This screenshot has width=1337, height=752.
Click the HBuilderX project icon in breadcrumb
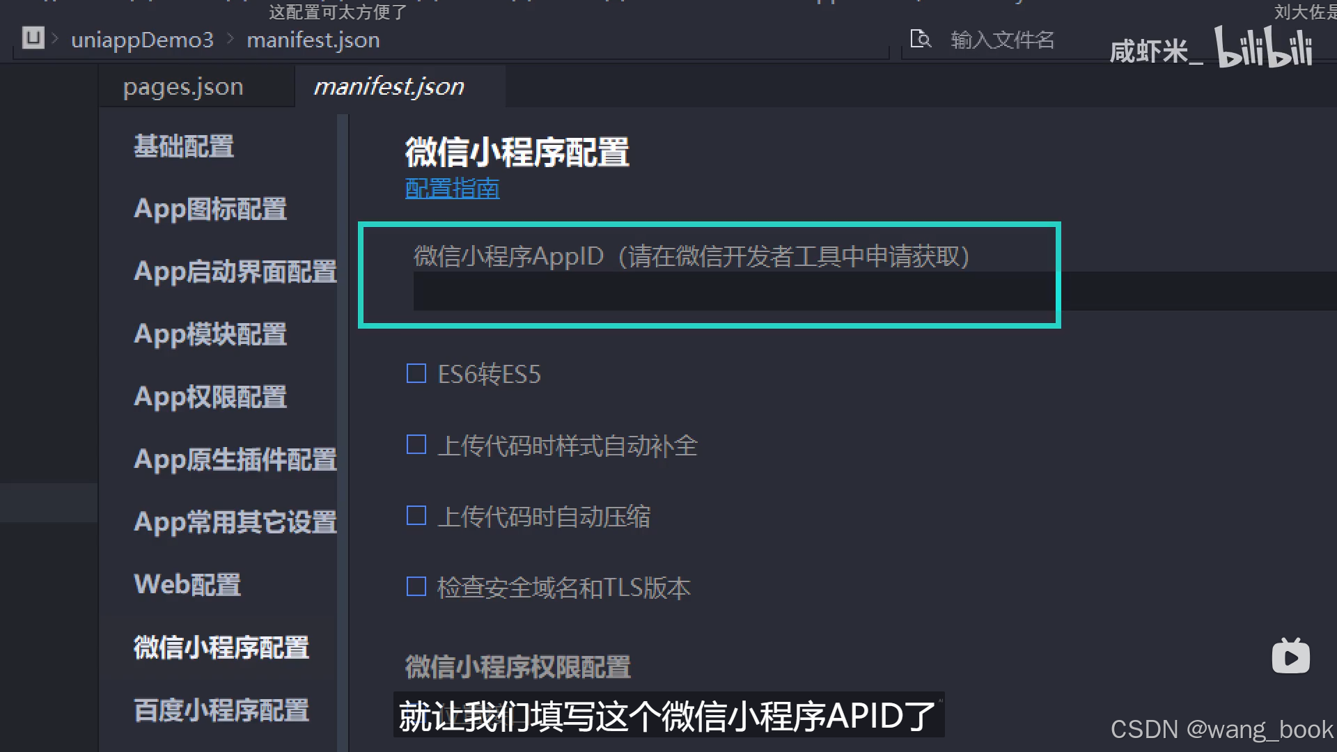(x=33, y=38)
